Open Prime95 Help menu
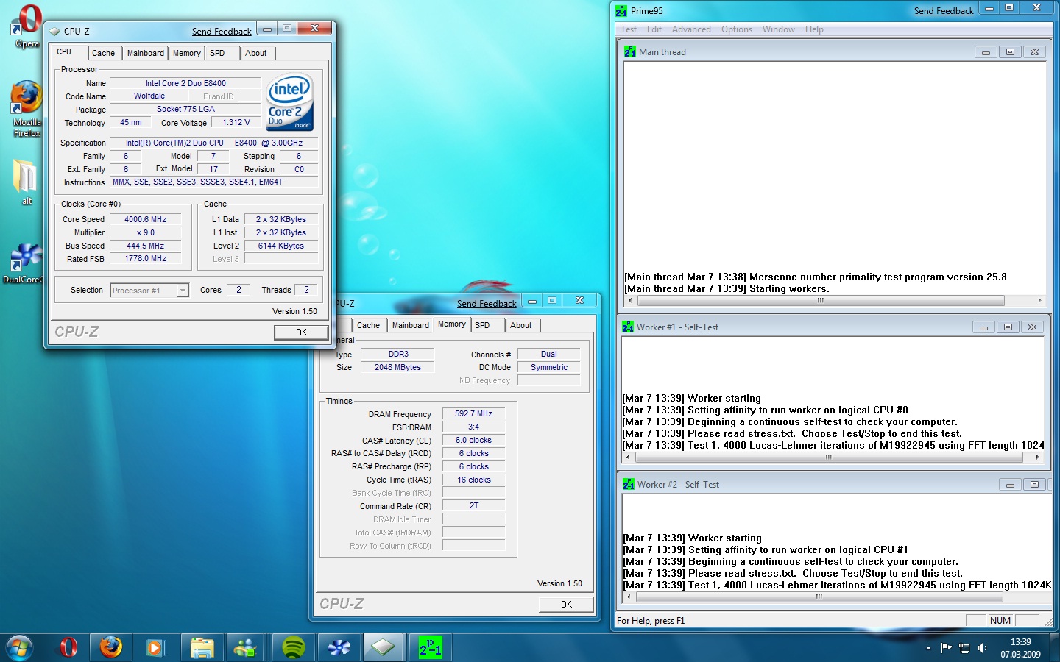Image resolution: width=1060 pixels, height=662 pixels. tap(814, 29)
